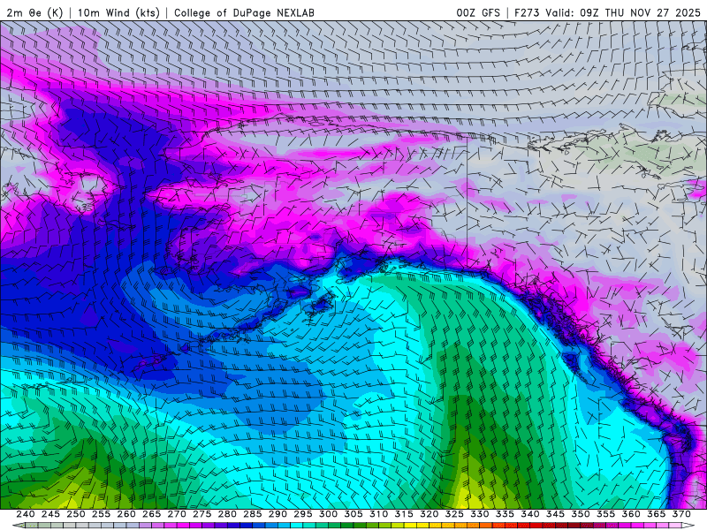Click the 295 value on the color scale
The height and width of the screenshot is (530, 707).
pos(303,514)
